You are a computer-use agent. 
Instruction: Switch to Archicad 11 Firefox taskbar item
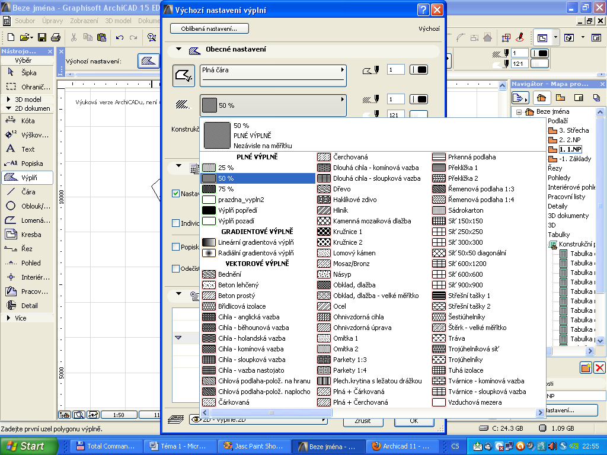point(401,446)
